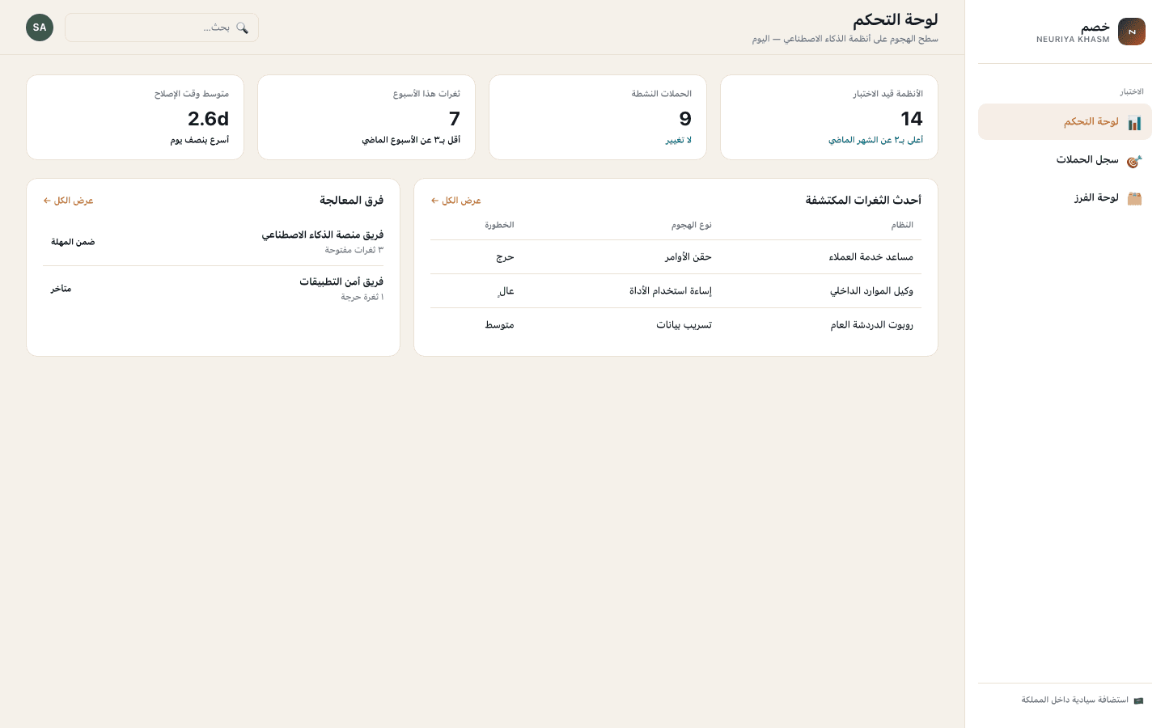Click the ١ ثغرة حرجة subtext
Screen dimensions: 1165x728
(x=362, y=297)
